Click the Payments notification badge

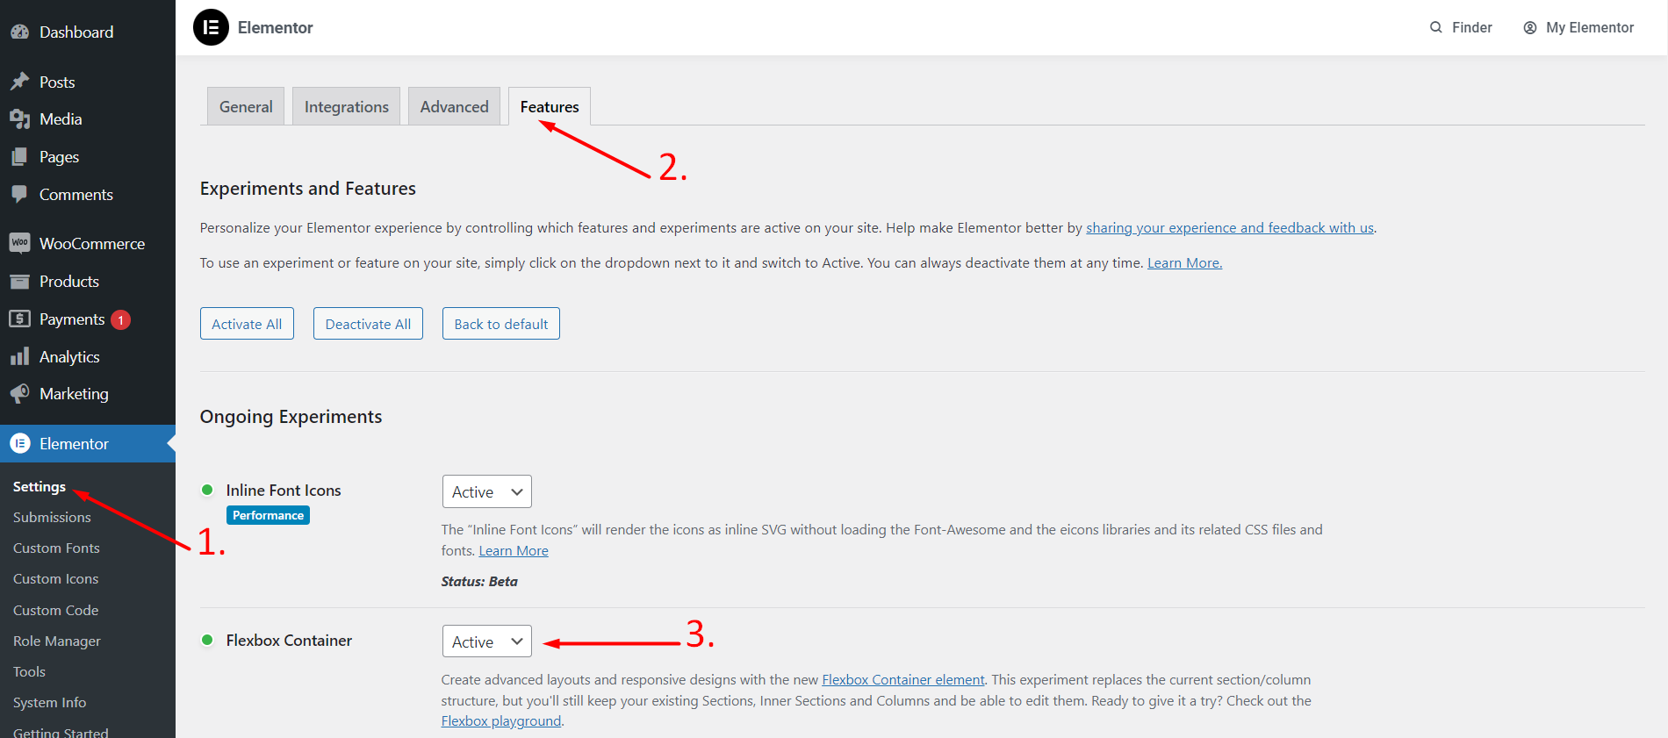point(121,320)
